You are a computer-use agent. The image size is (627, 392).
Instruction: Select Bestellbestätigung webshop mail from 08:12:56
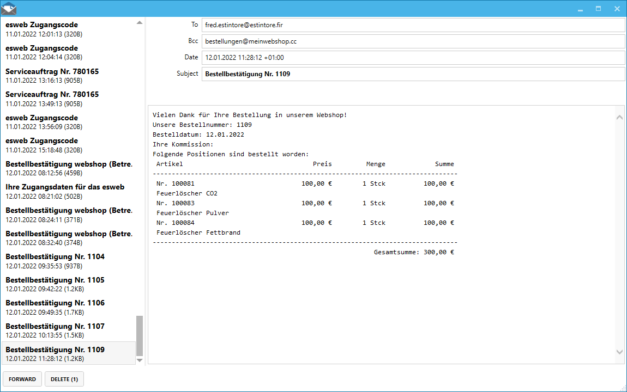tap(69, 168)
